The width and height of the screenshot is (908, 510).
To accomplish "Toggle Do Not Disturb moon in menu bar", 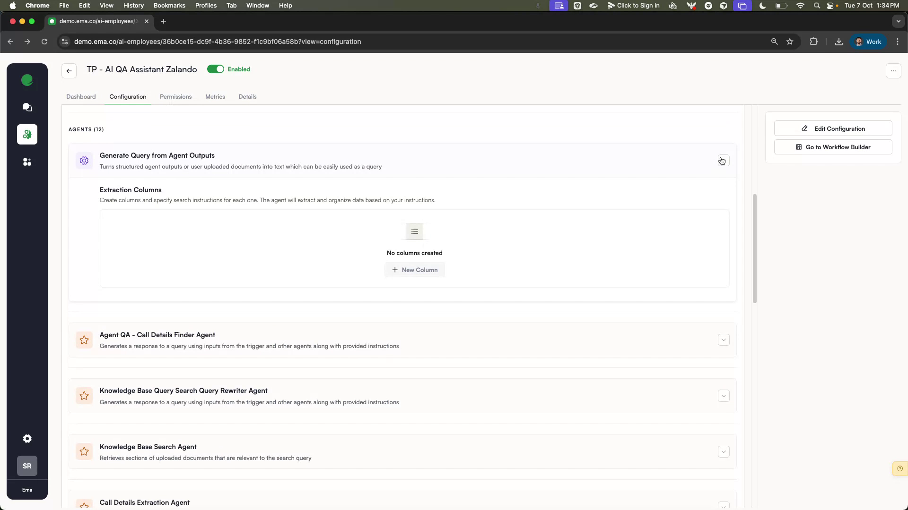I will (762, 6).
